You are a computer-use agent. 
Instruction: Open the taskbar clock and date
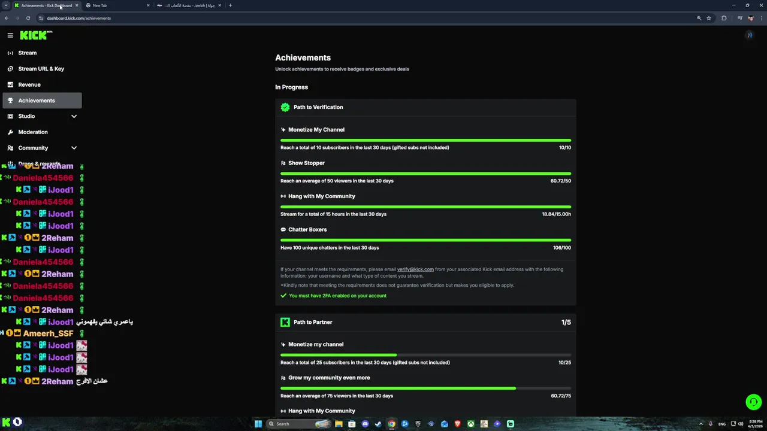click(756, 424)
